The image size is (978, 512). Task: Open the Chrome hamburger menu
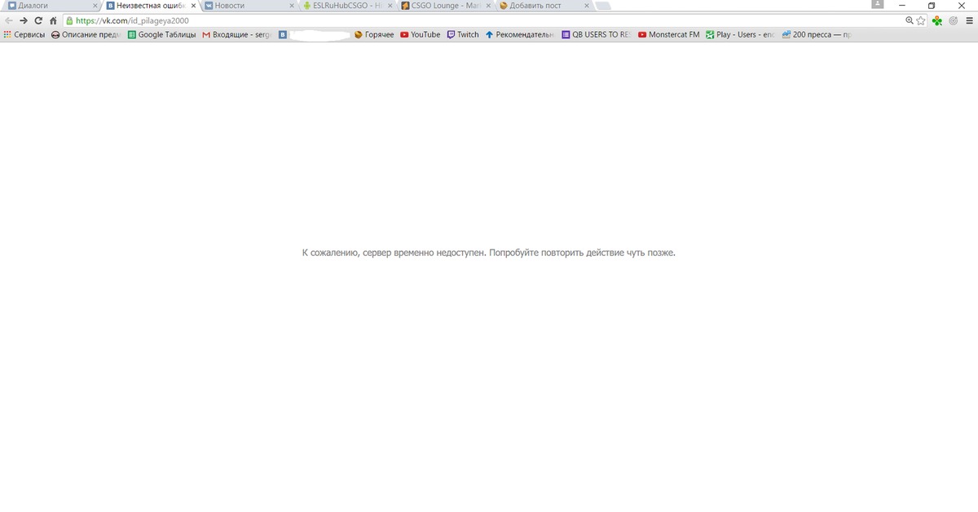click(968, 20)
